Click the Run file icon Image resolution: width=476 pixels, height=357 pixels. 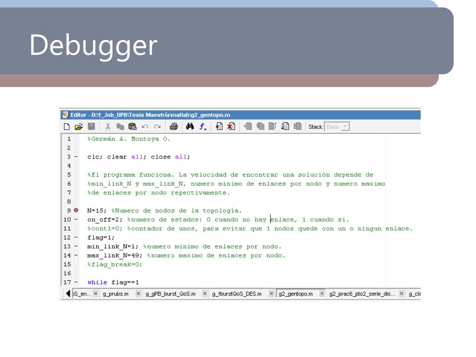point(285,126)
